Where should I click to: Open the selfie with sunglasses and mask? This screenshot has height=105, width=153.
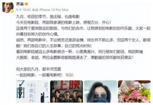tap(100, 91)
